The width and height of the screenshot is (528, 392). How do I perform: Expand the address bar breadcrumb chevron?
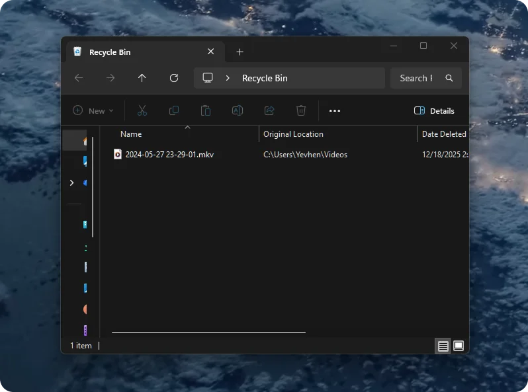click(228, 78)
